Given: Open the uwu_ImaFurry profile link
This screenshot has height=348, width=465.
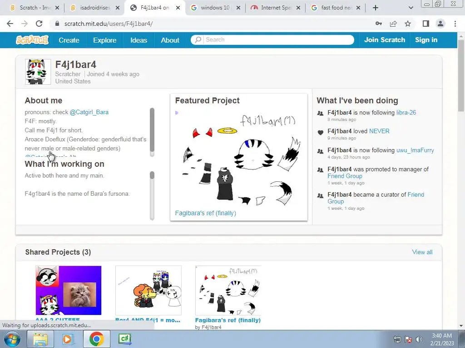Looking at the screenshot, I should [415, 150].
